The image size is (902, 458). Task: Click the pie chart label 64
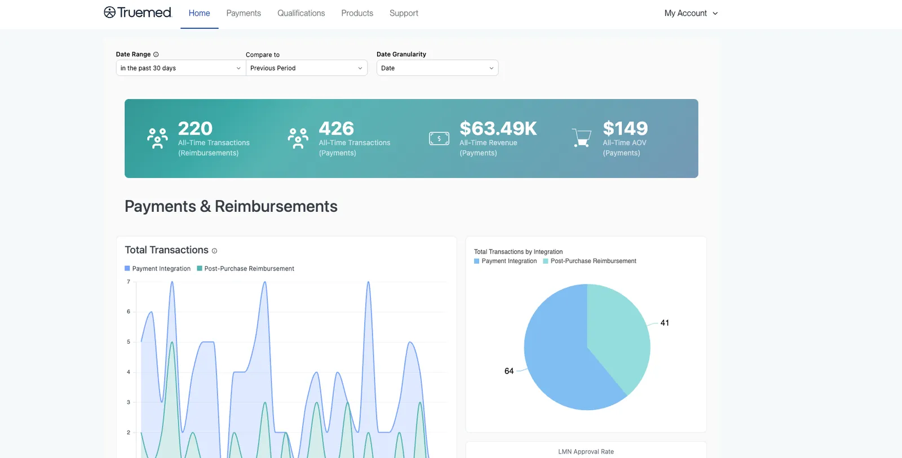pyautogui.click(x=509, y=371)
